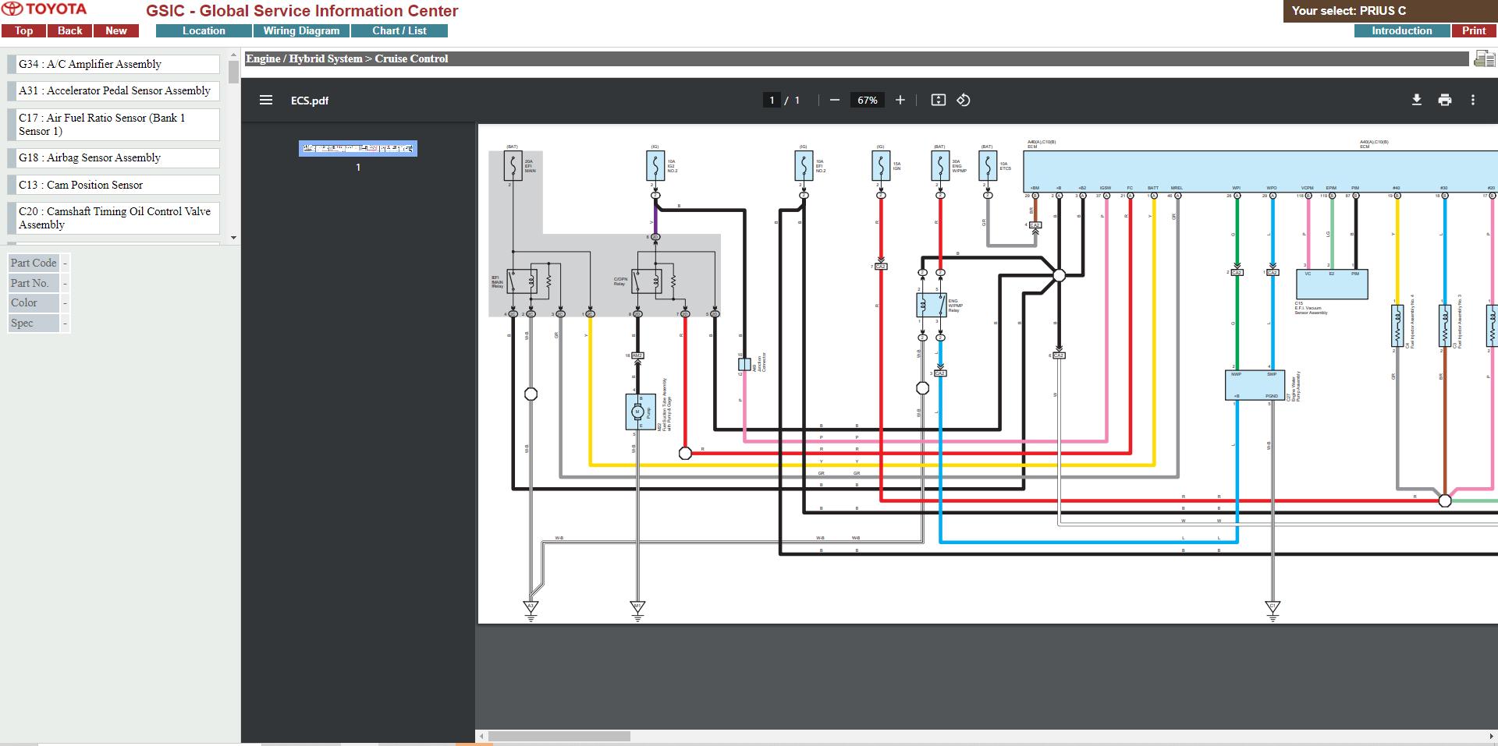Click the 10A IG2 NO.2 fuse
Viewport: 1498px width, 746px height.
click(655, 166)
